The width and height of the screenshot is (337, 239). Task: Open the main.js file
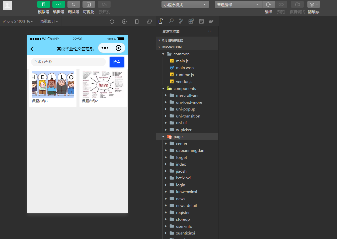(x=187, y=61)
